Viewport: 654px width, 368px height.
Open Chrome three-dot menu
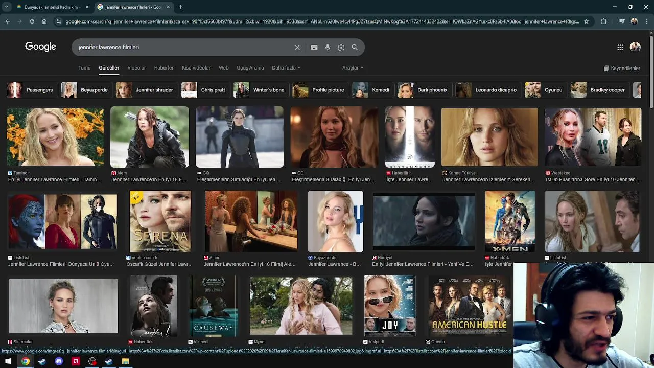pos(646,21)
